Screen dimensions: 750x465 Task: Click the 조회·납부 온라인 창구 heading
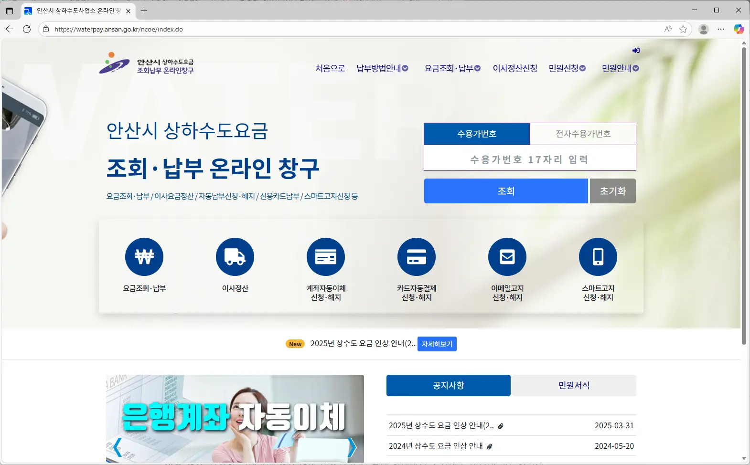213,168
